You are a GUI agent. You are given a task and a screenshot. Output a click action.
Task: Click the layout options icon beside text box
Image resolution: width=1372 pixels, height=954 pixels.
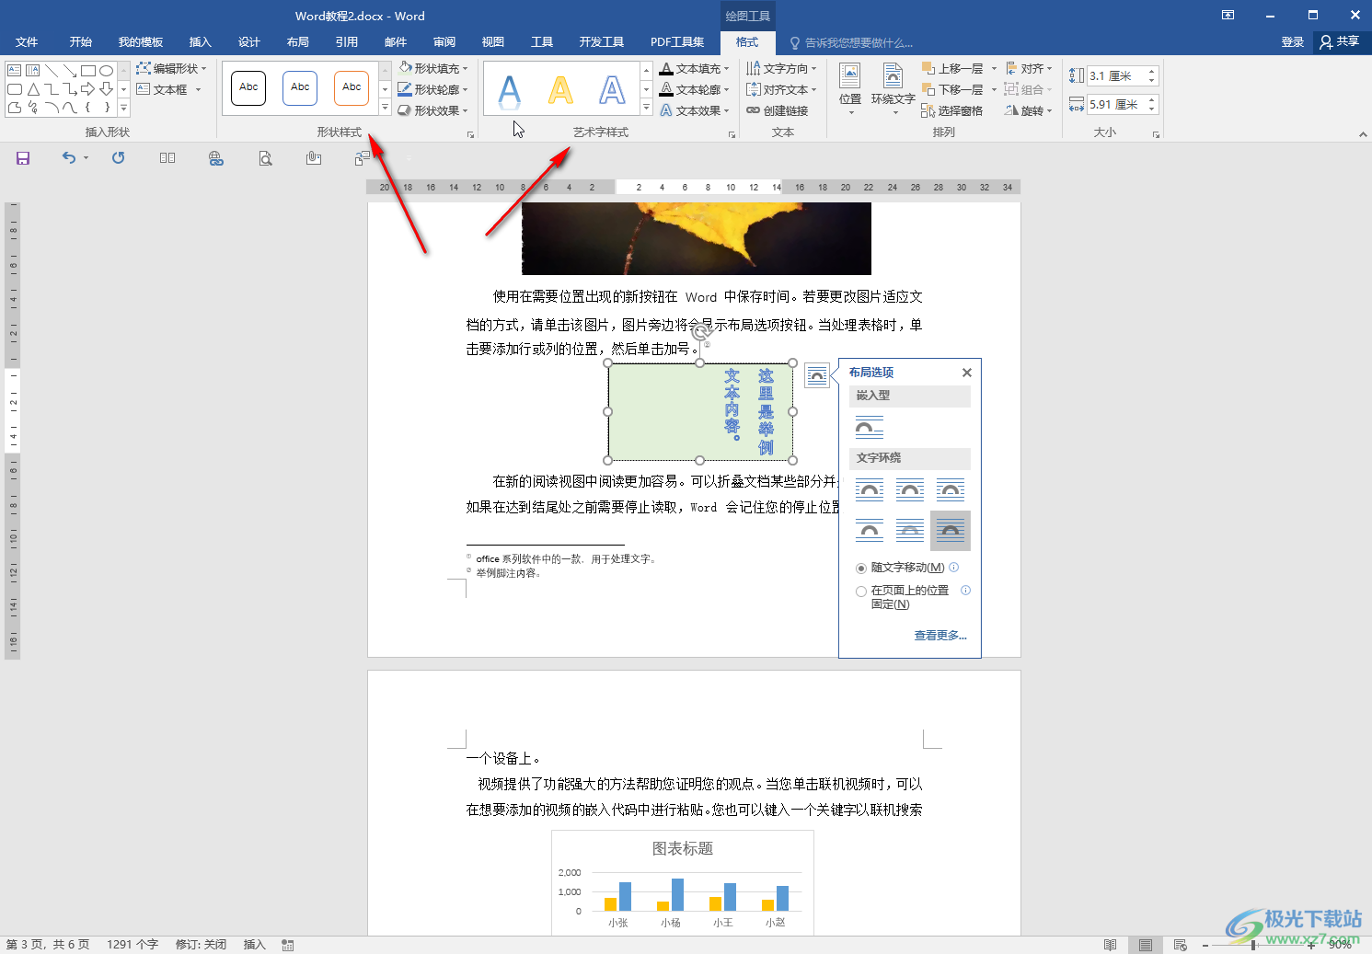click(817, 375)
